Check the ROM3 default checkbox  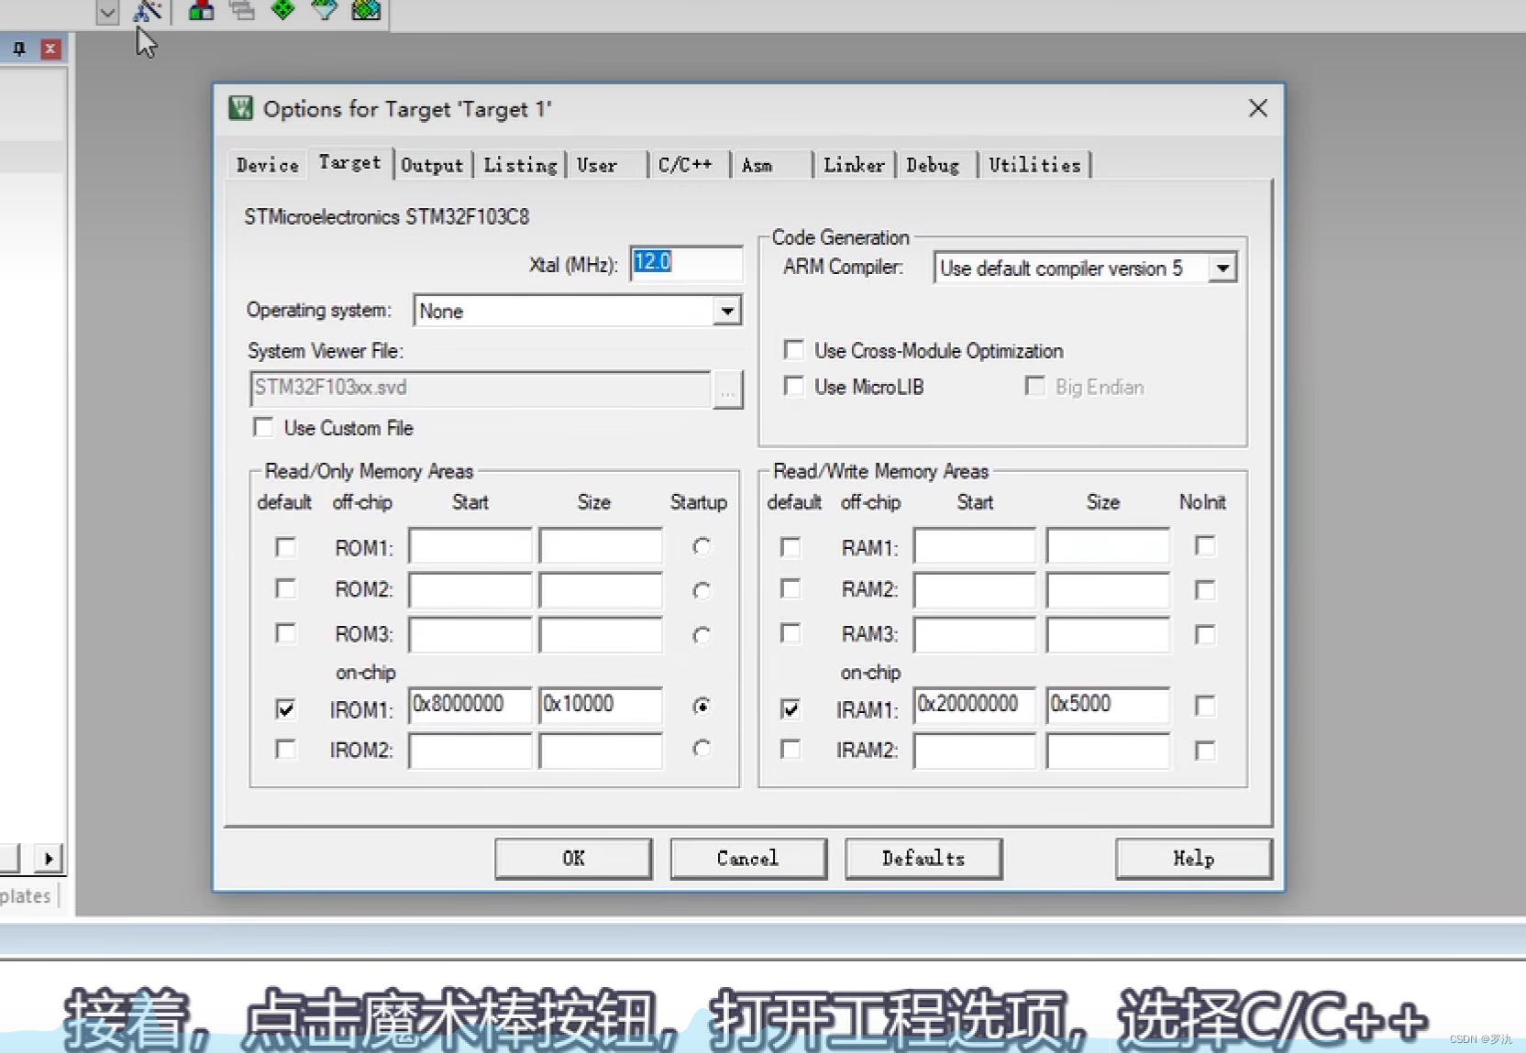pyautogui.click(x=285, y=633)
